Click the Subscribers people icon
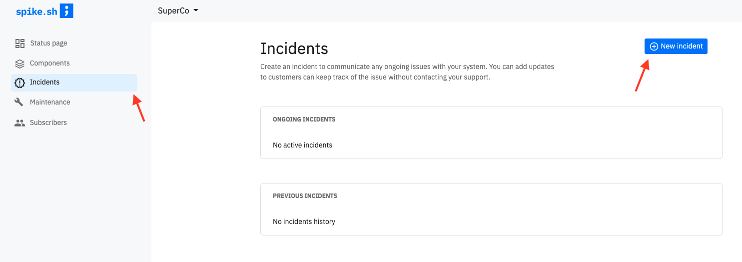The width and height of the screenshot is (742, 262). [x=20, y=122]
